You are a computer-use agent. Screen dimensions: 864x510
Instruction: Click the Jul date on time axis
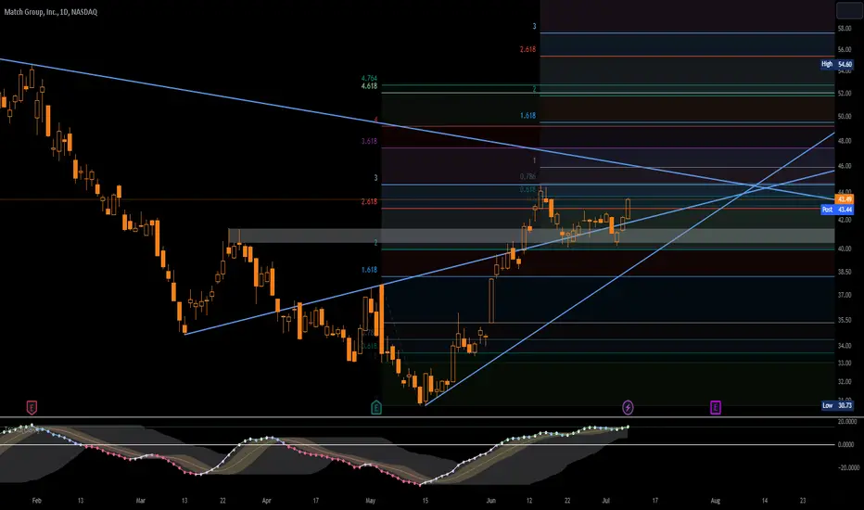[606, 501]
